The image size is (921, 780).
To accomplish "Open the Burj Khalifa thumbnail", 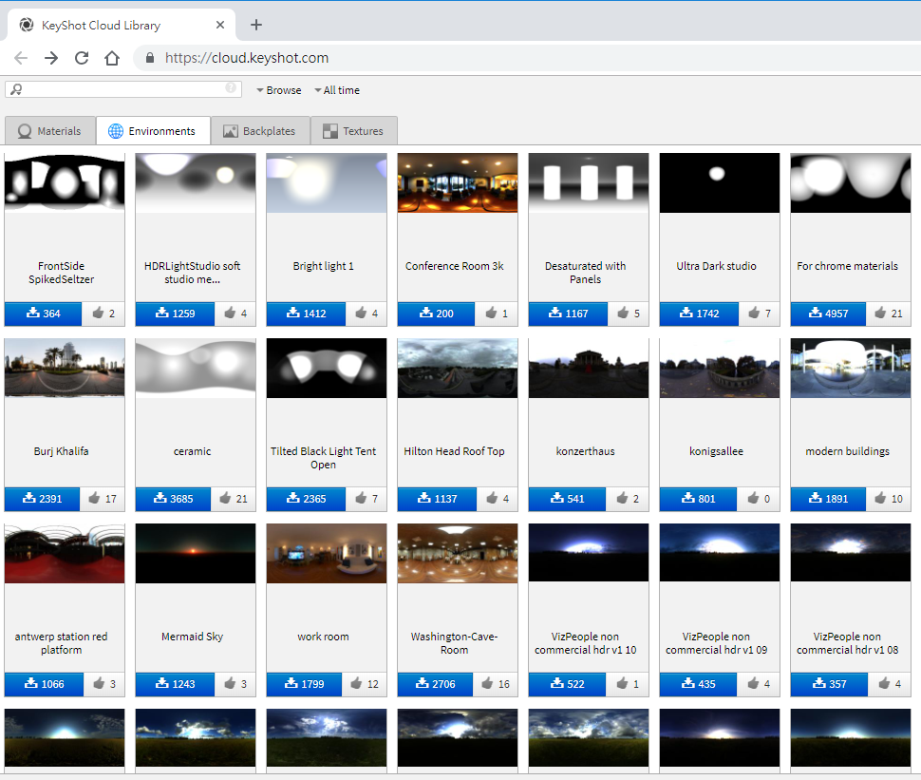I will point(65,368).
